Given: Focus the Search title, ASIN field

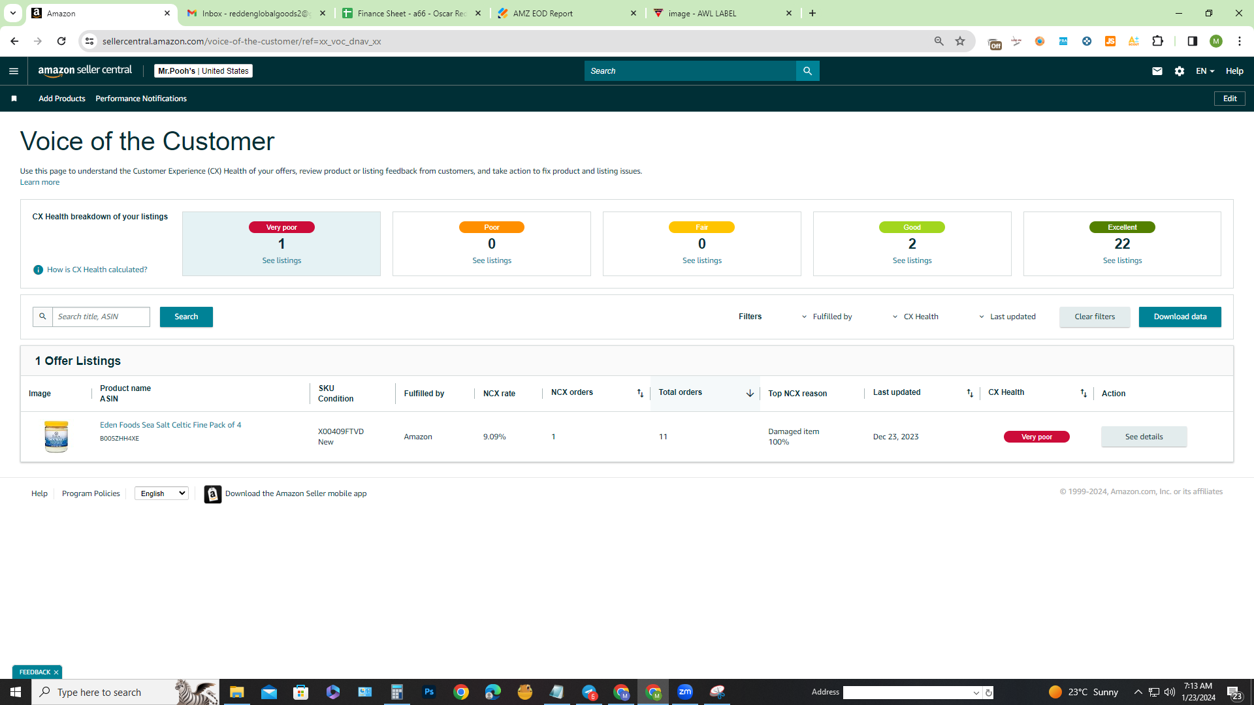Looking at the screenshot, I should click(x=101, y=317).
